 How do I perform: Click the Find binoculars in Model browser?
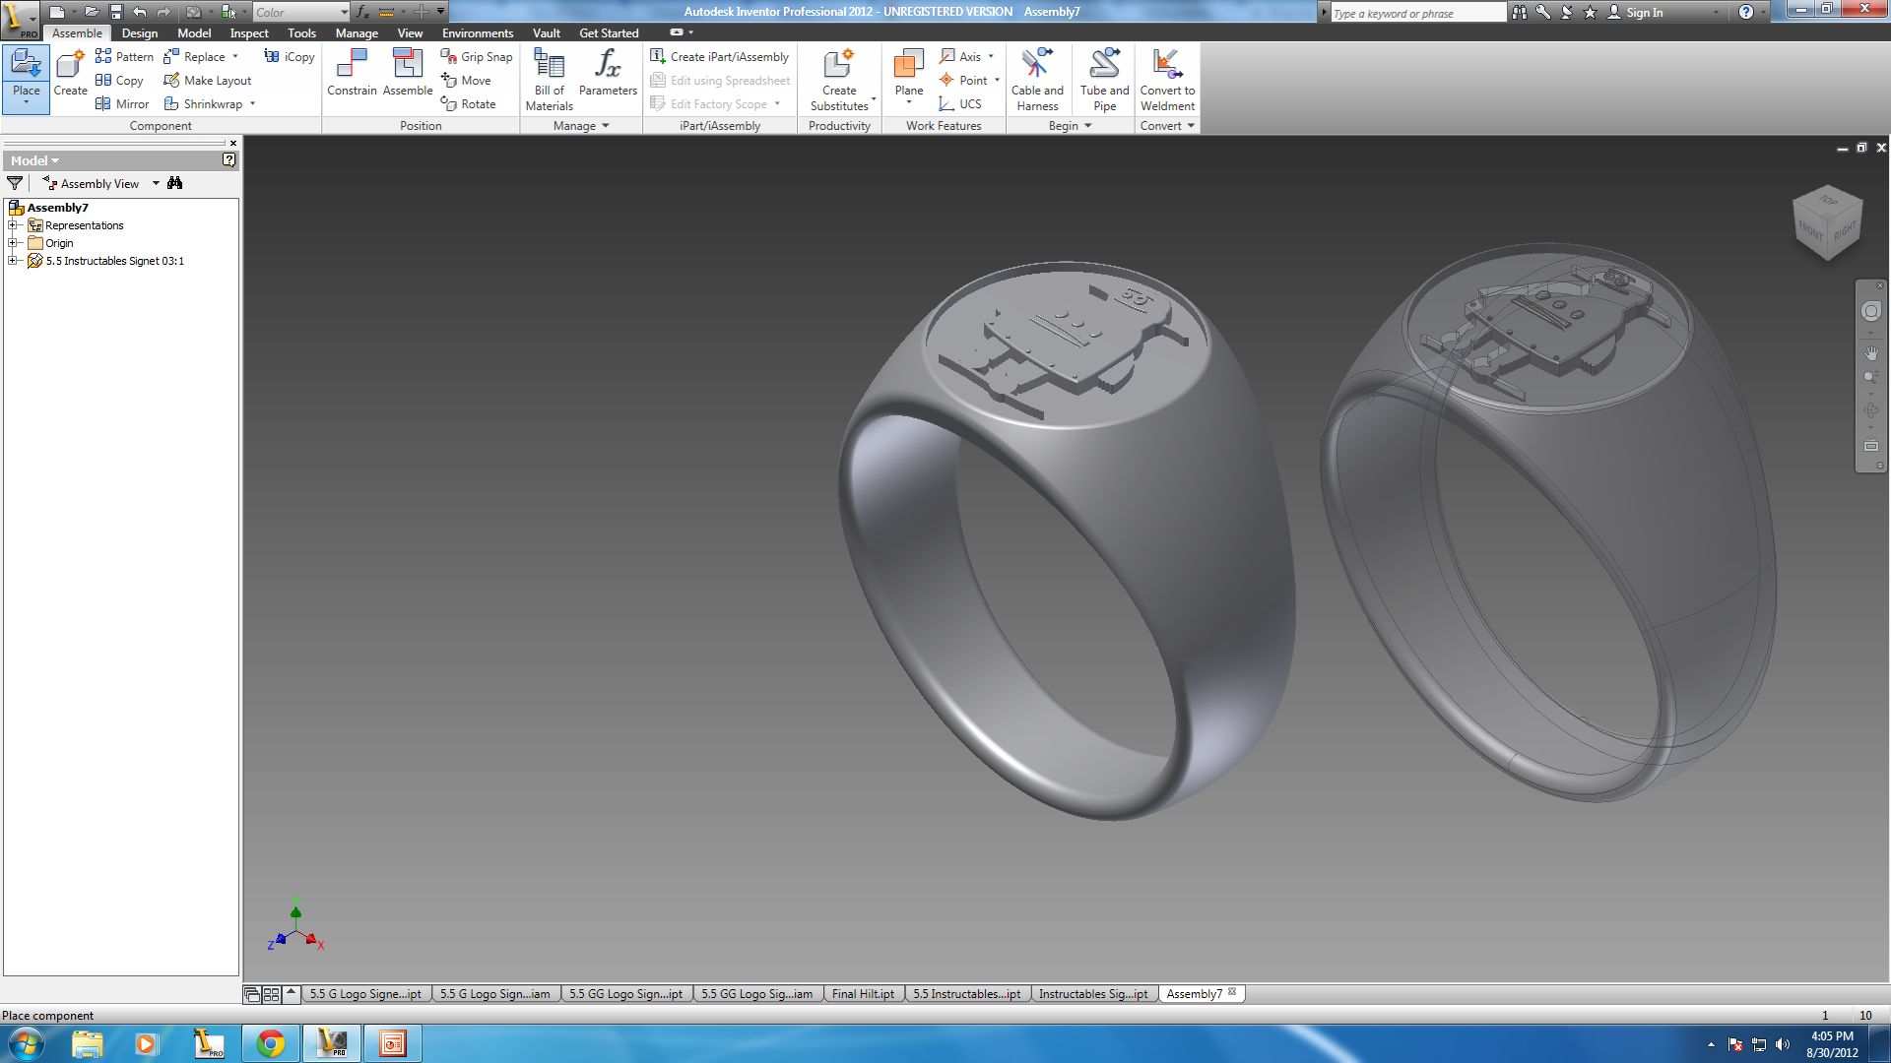[175, 183]
